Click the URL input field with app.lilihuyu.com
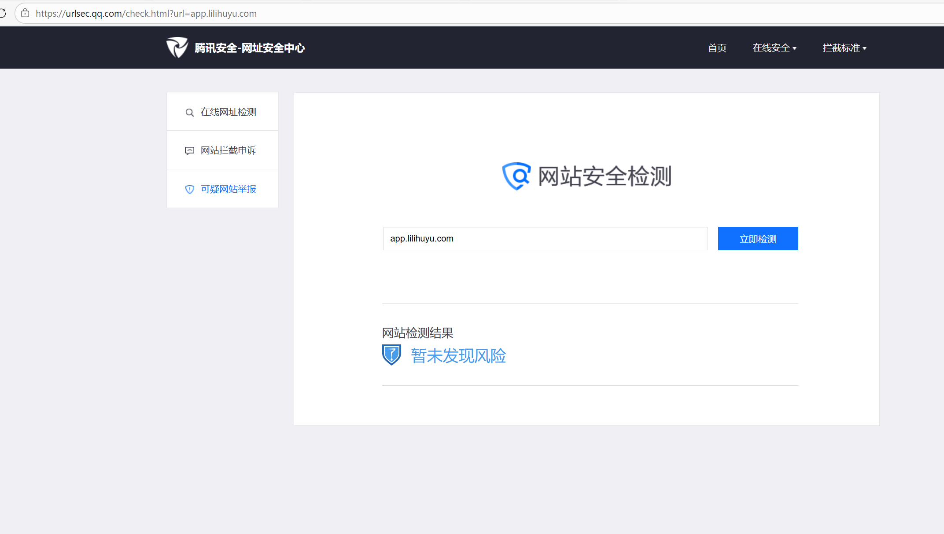944x534 pixels. point(545,238)
